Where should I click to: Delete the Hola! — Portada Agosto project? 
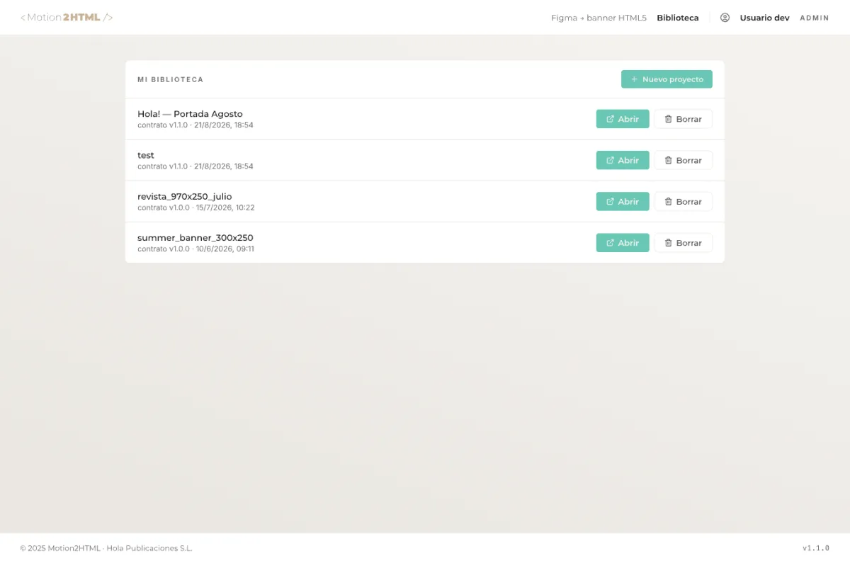point(683,119)
